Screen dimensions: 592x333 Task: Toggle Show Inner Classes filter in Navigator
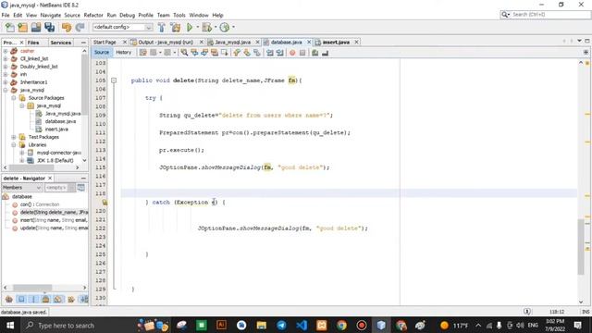(x=57, y=300)
